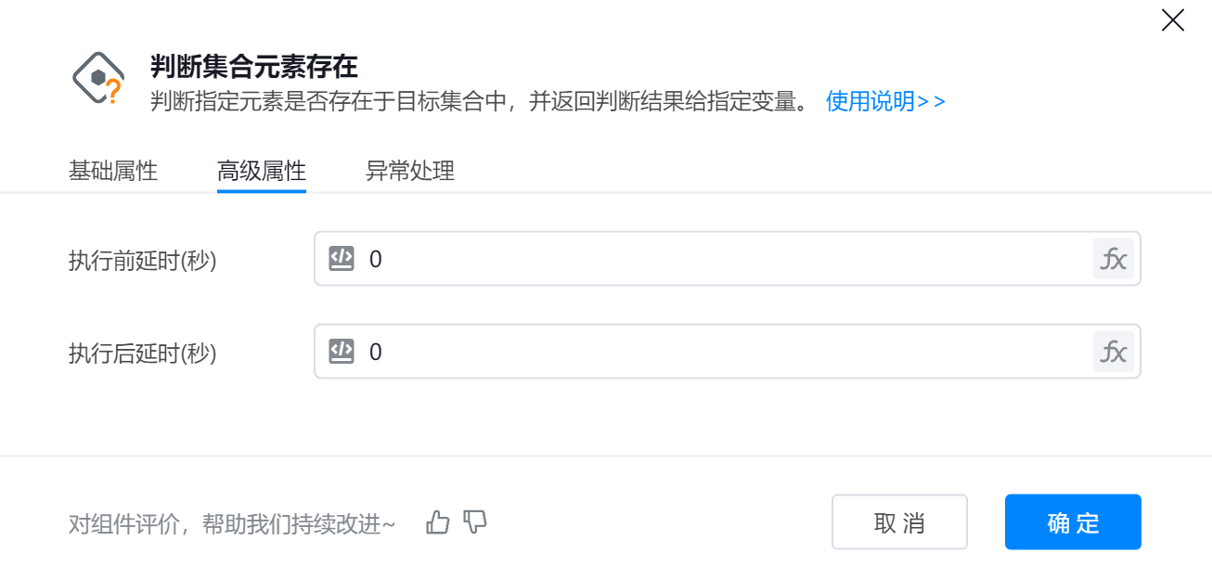
Task: Give the component a thumbs up
Action: click(438, 522)
